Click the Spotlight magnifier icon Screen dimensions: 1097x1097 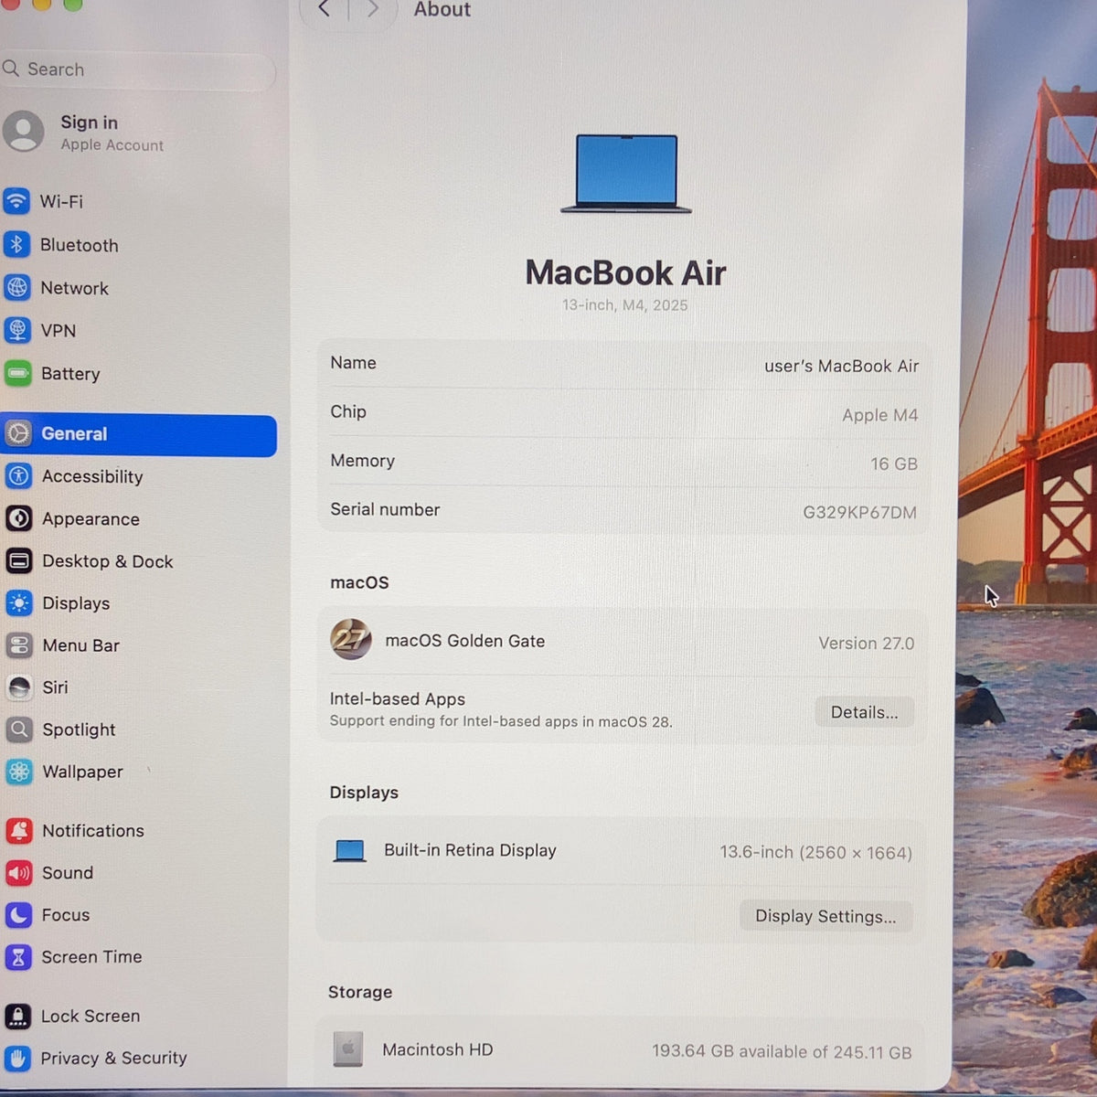(19, 729)
